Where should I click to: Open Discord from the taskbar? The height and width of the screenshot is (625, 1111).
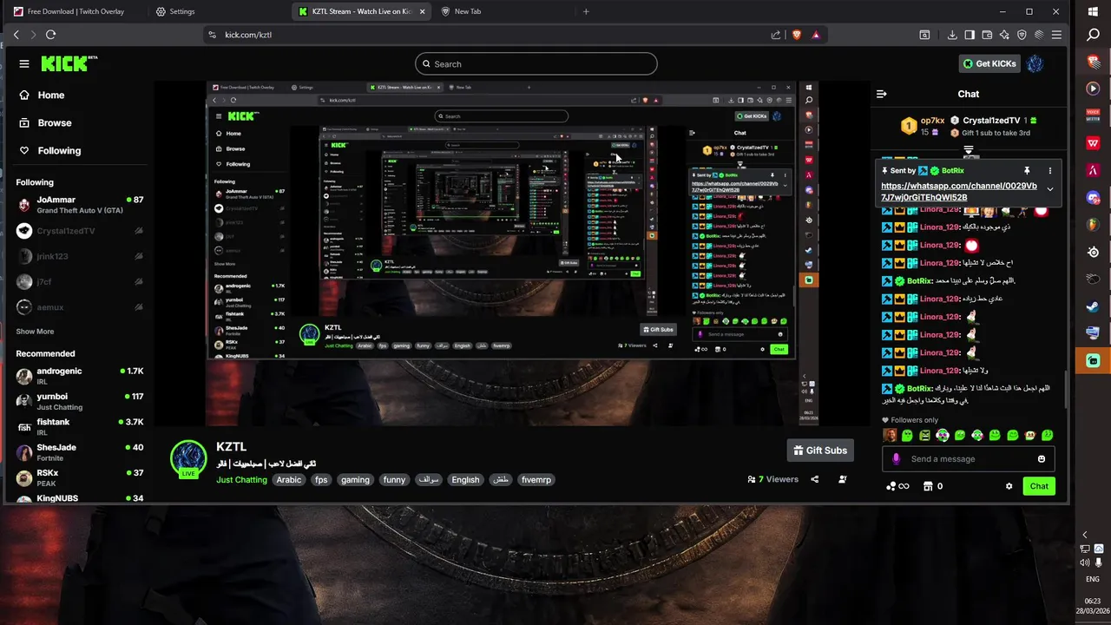[x=1094, y=198]
